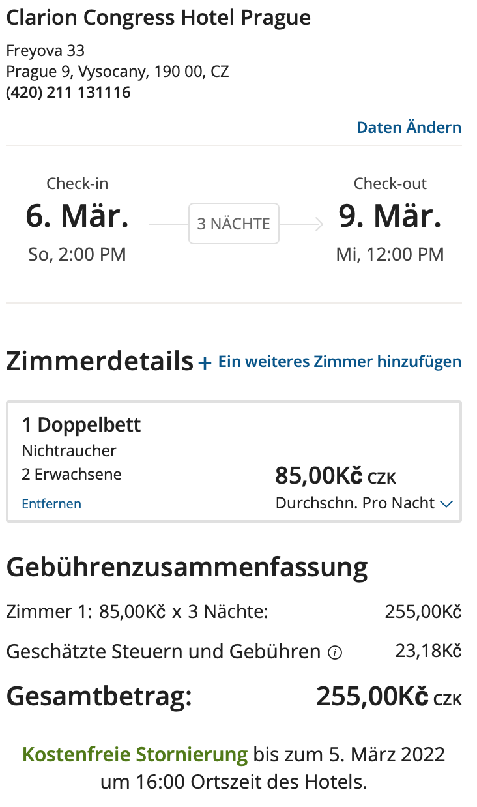Click Ein weiteres Zimmer hinzufügen link text
The width and height of the screenshot is (477, 807).
[340, 362]
